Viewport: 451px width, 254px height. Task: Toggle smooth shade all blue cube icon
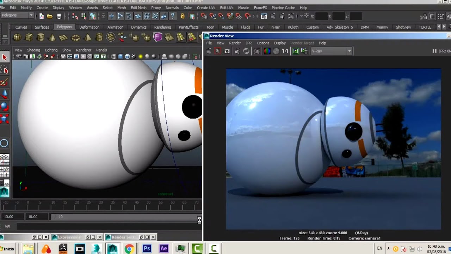(121, 56)
